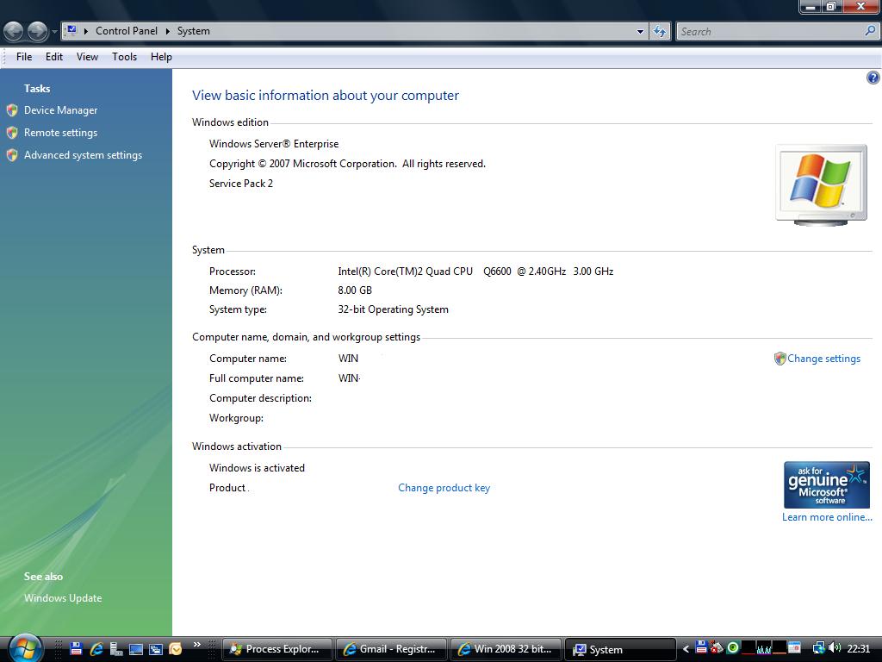
Task: Click the cyan activity graph tray icon
Action: [764, 648]
